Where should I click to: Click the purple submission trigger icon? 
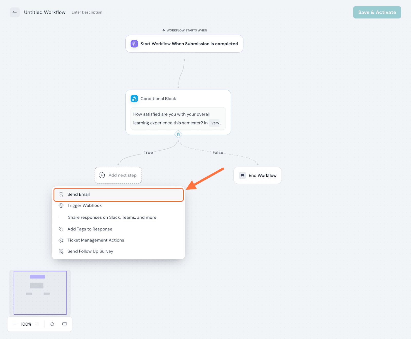pos(134,44)
